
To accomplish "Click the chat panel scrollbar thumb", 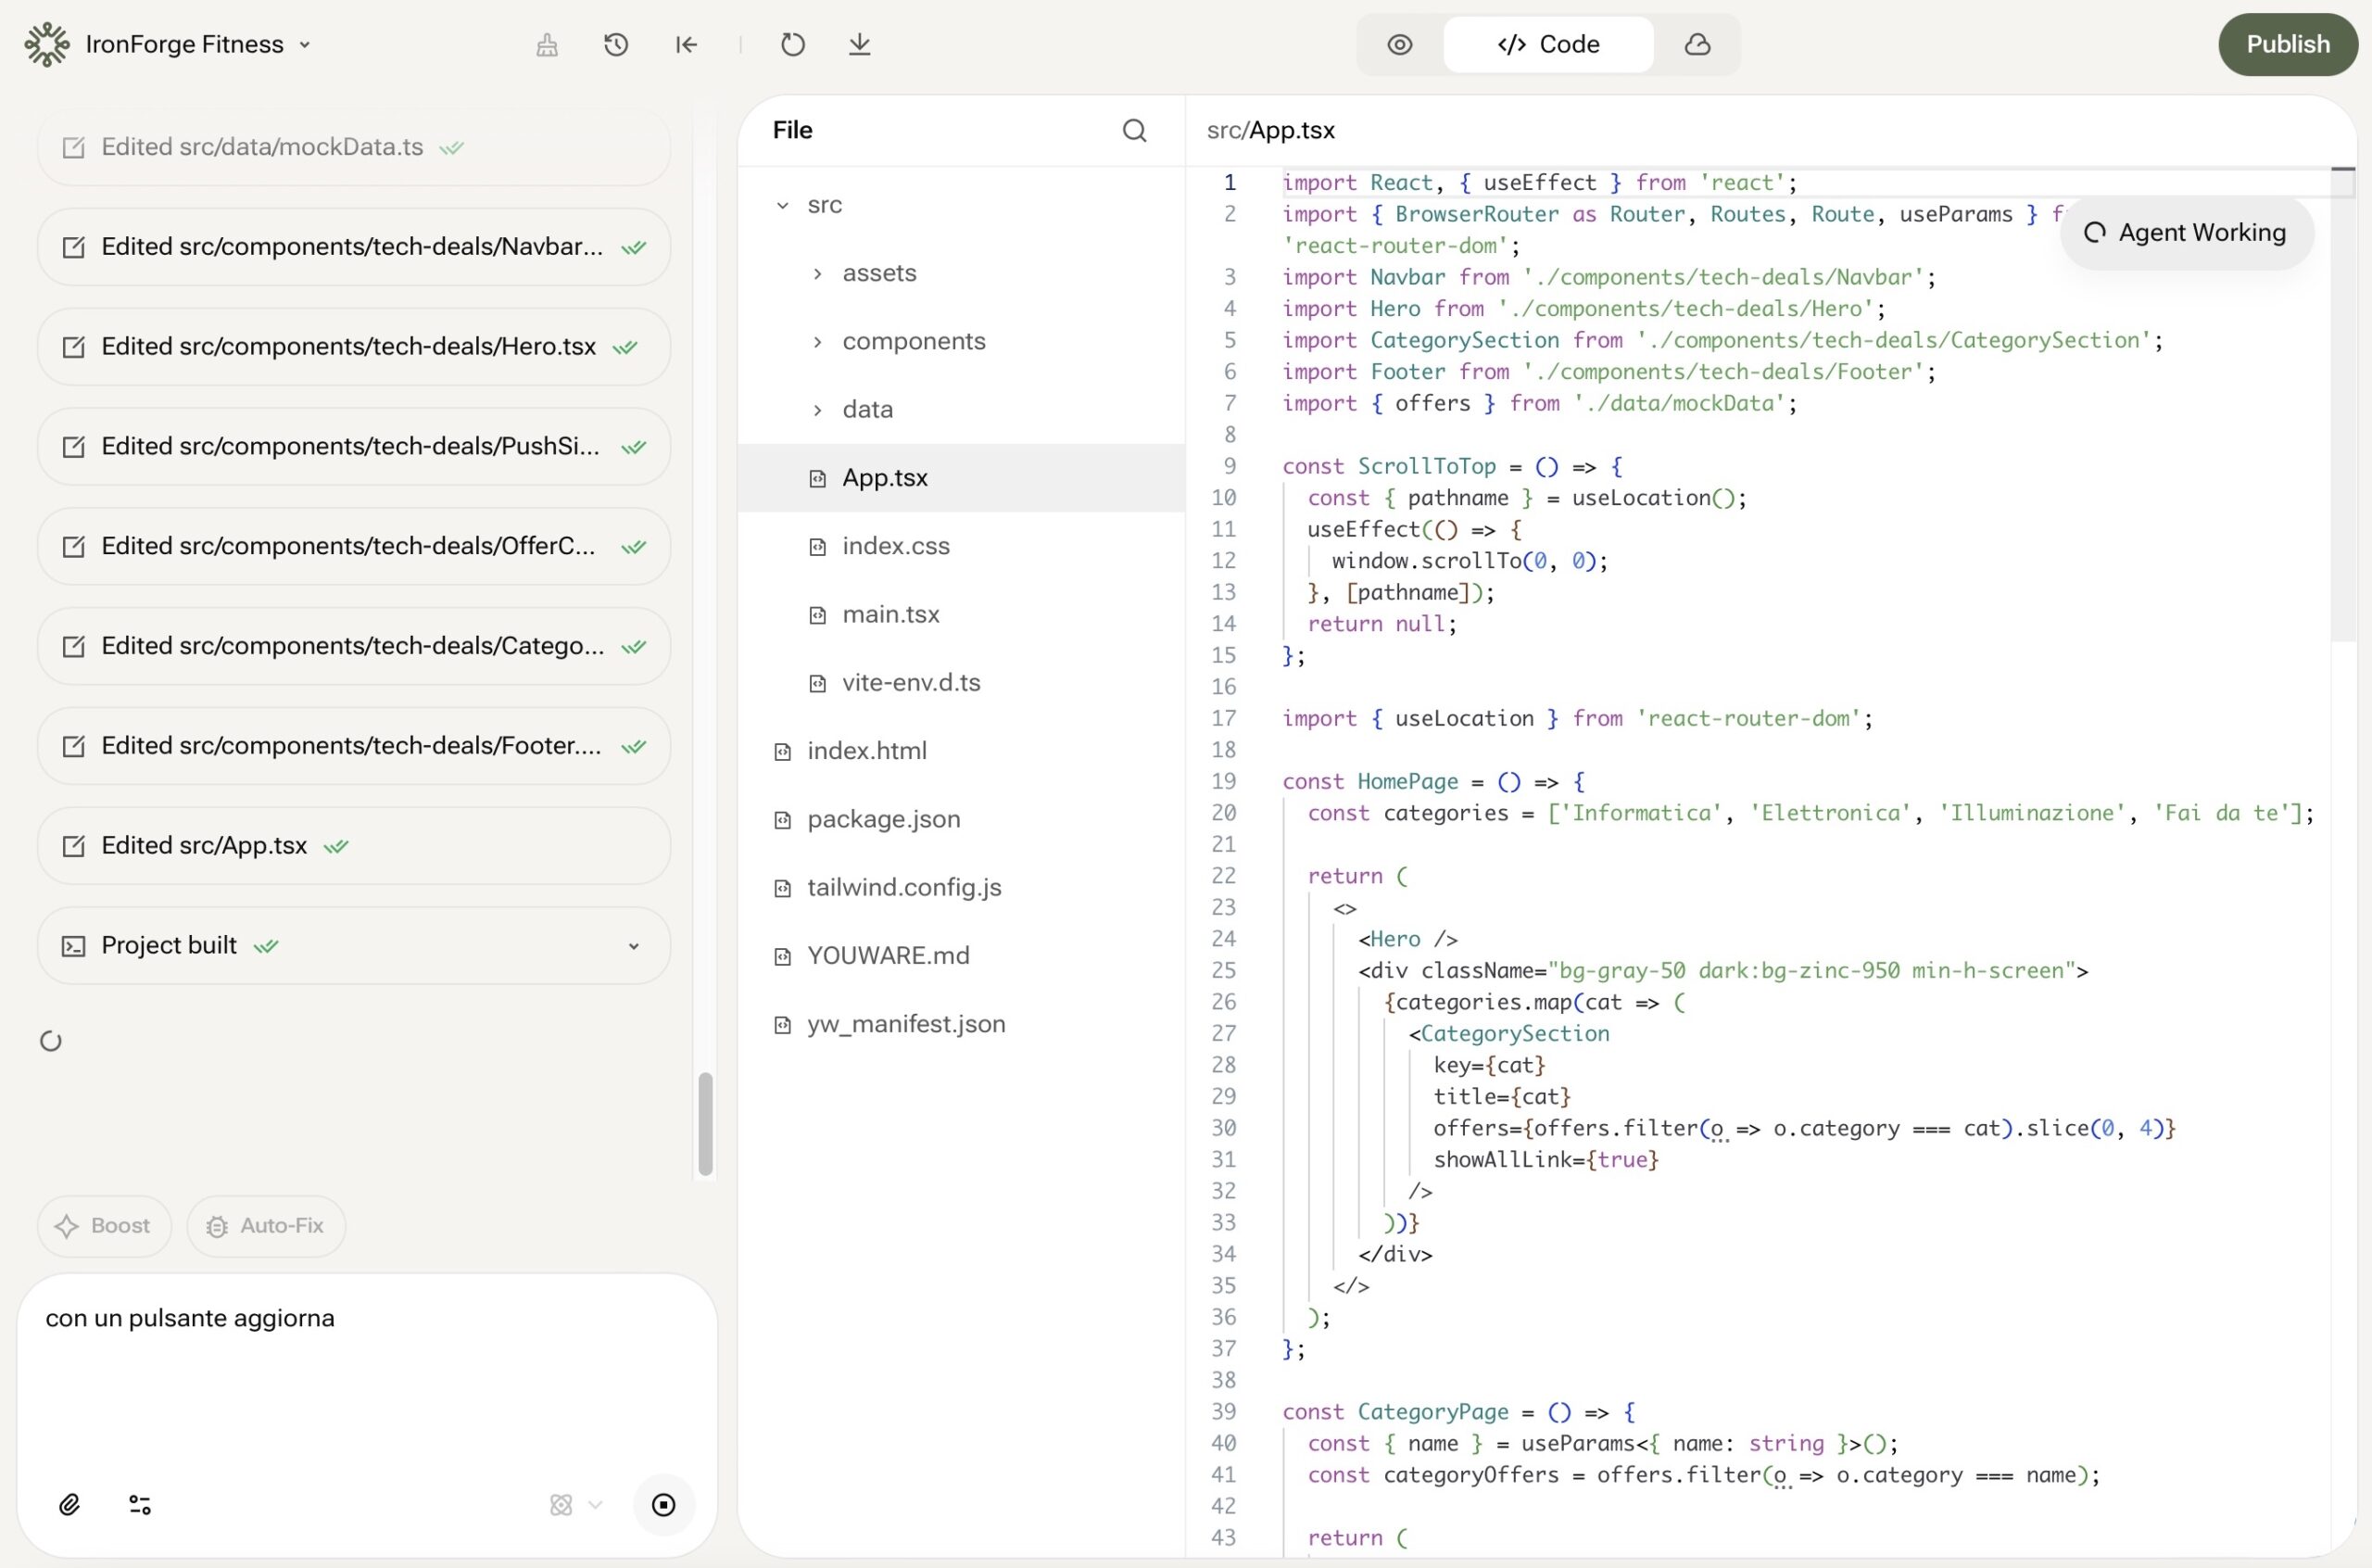I will coord(706,1123).
